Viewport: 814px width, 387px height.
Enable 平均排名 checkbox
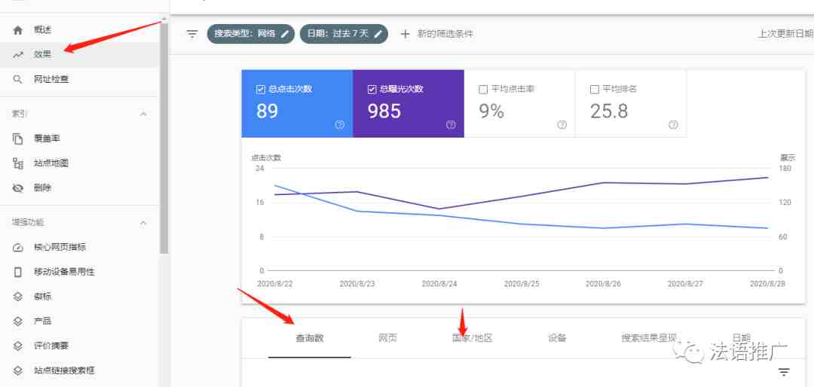[595, 90]
